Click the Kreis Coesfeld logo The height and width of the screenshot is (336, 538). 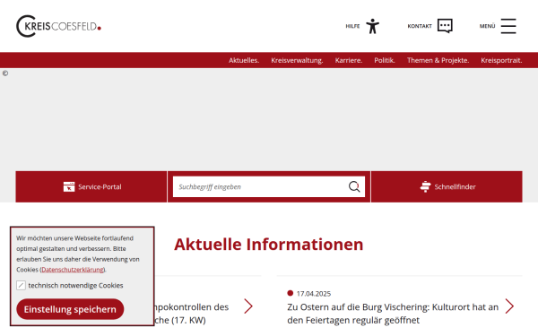point(58,26)
